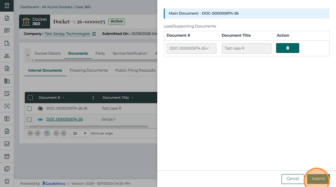Image resolution: width=336 pixels, height=187 pixels.
Task: Open the report page icon in sidebar
Action: (x=7, y=131)
